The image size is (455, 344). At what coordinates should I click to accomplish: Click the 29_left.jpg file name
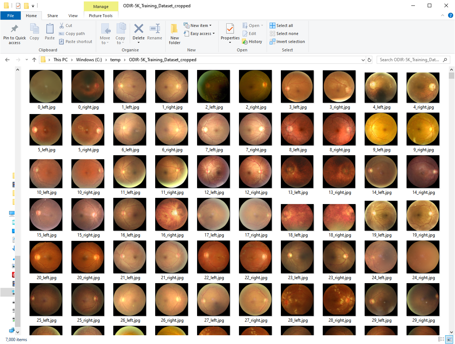tap(381, 320)
